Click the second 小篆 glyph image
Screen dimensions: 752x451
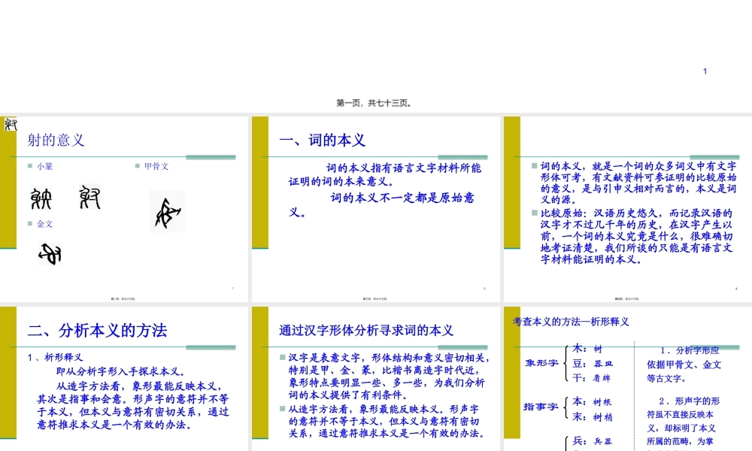pos(89,197)
